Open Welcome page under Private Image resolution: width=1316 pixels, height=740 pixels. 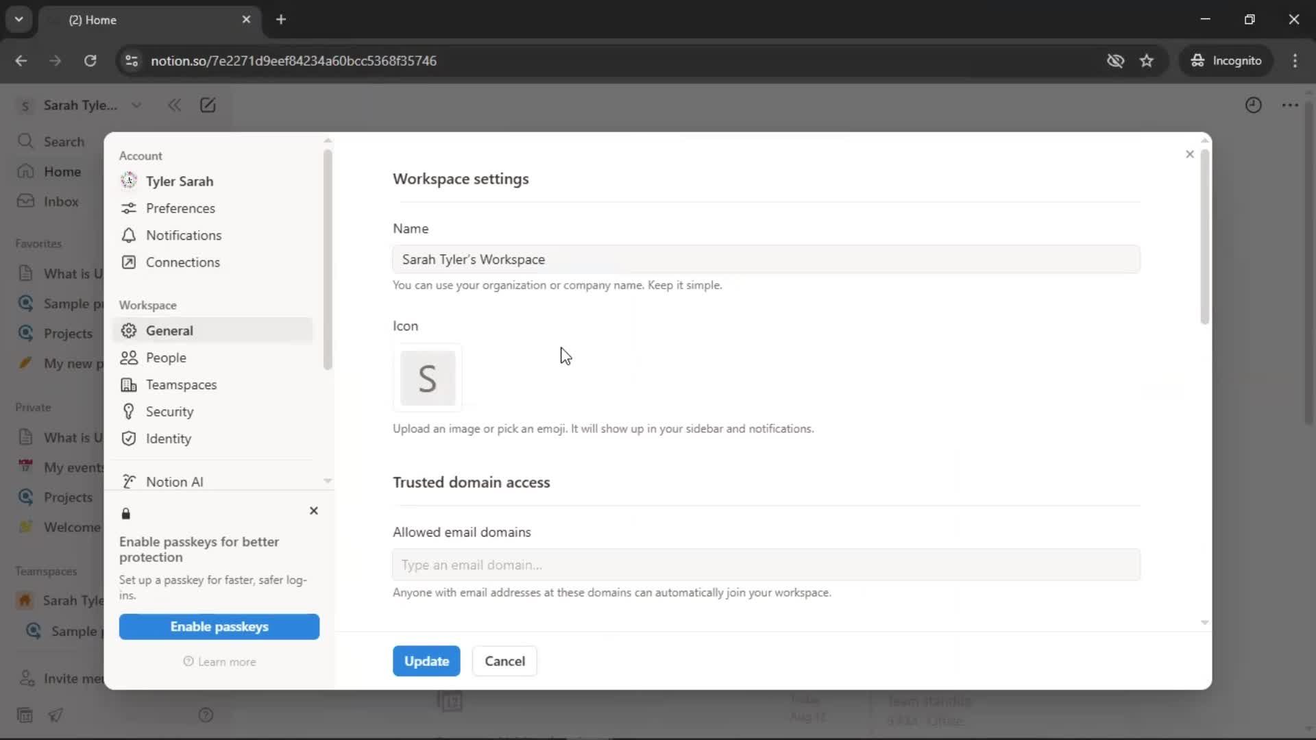60,527
